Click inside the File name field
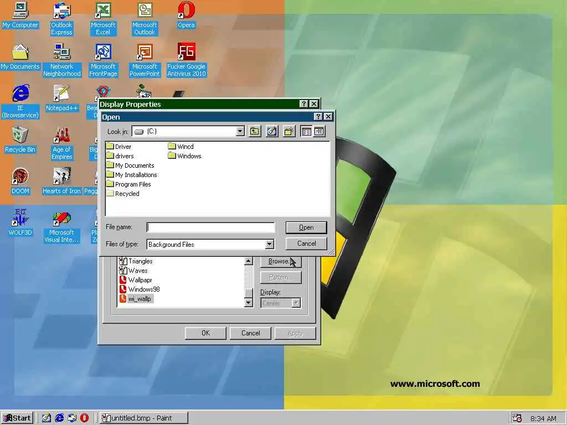Screen dimensions: 567x425 [x=211, y=227]
